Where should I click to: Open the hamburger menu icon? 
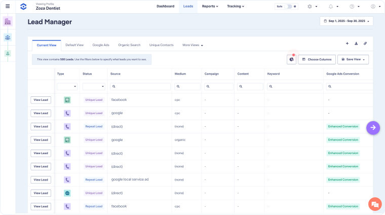[x=8, y=7]
